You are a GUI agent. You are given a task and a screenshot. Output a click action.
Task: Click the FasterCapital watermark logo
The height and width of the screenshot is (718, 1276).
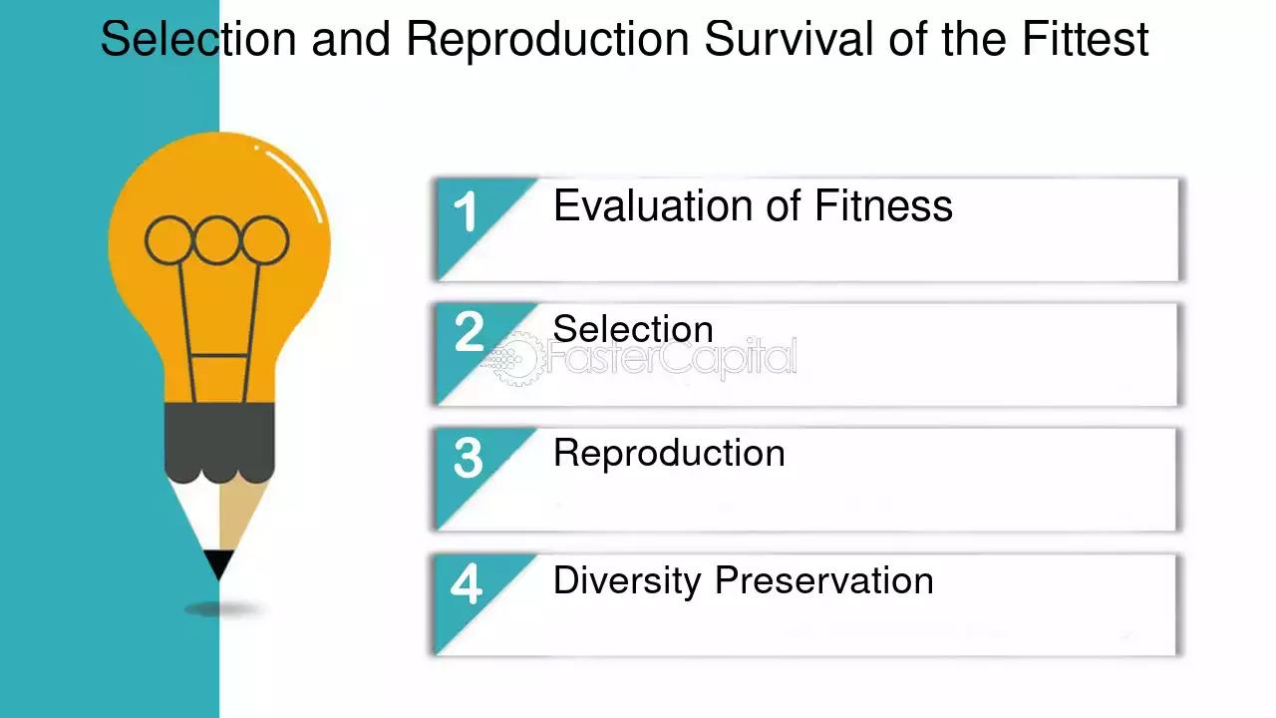point(514,357)
